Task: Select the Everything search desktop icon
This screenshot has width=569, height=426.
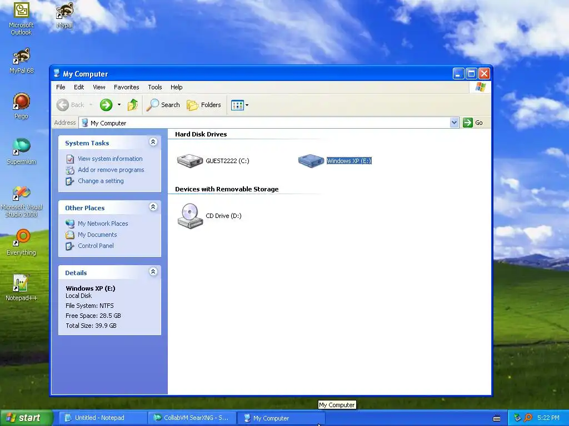Action: click(x=22, y=242)
